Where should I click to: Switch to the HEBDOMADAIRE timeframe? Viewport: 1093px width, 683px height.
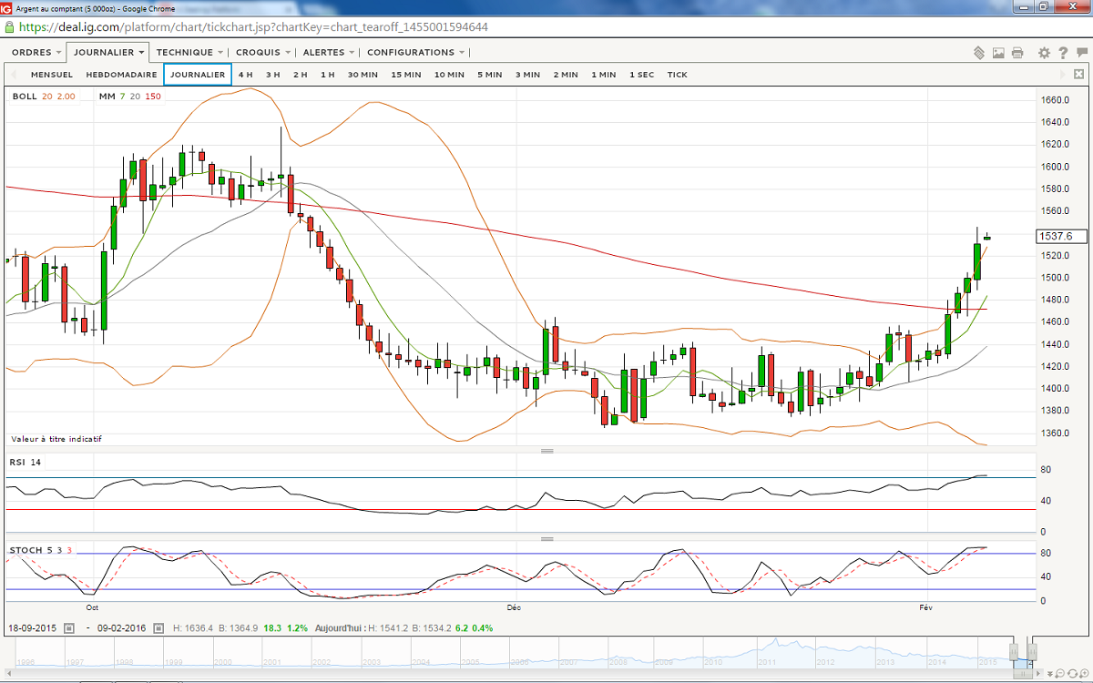pos(121,75)
